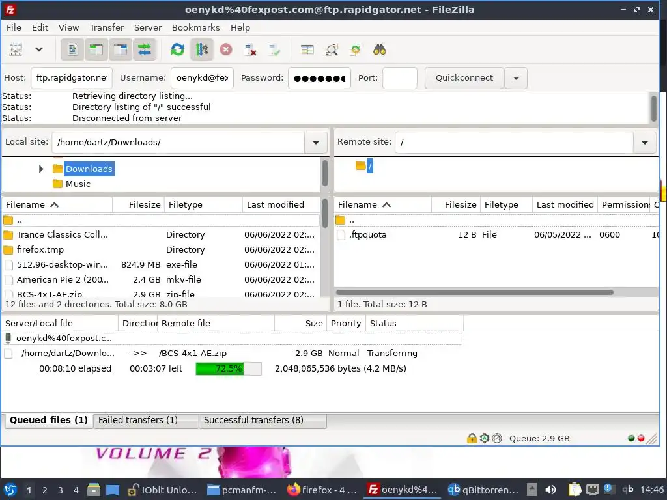Switch to firefox window in taskbar
Screen dimensions: 667x500
pyautogui.click(x=322, y=490)
